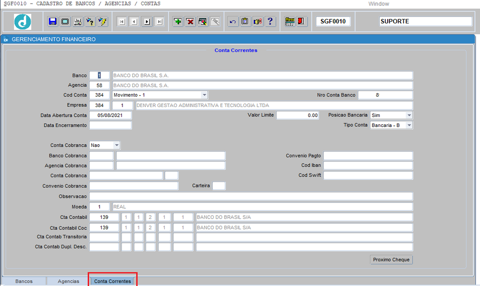Click the Execute Query lightning bolt icon
480x286 pixels.
point(103,21)
